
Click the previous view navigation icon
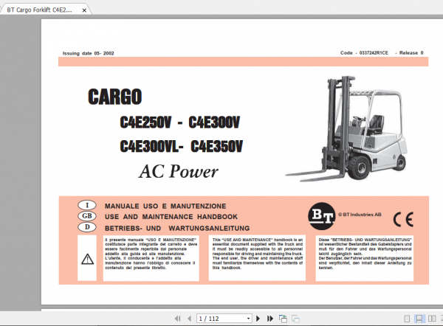click(x=283, y=319)
